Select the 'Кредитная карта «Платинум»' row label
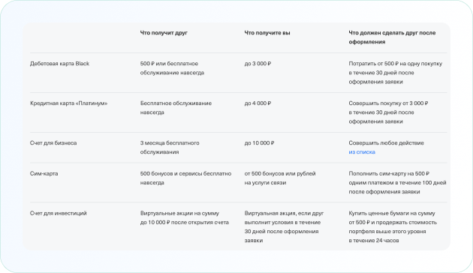This screenshot has height=273, width=473. 69,103
